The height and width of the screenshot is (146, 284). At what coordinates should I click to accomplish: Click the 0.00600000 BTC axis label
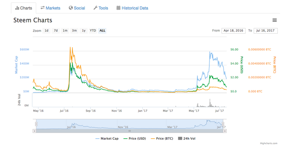[x=260, y=50]
